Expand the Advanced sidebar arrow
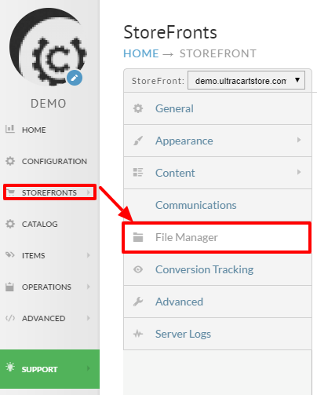 click(x=89, y=318)
